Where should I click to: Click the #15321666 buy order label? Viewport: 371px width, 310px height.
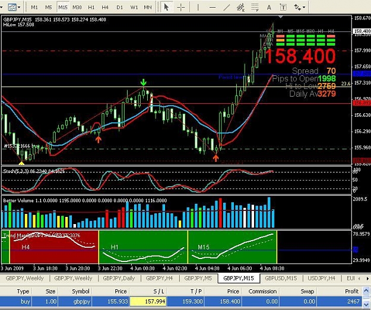pyautogui.click(x=22, y=146)
